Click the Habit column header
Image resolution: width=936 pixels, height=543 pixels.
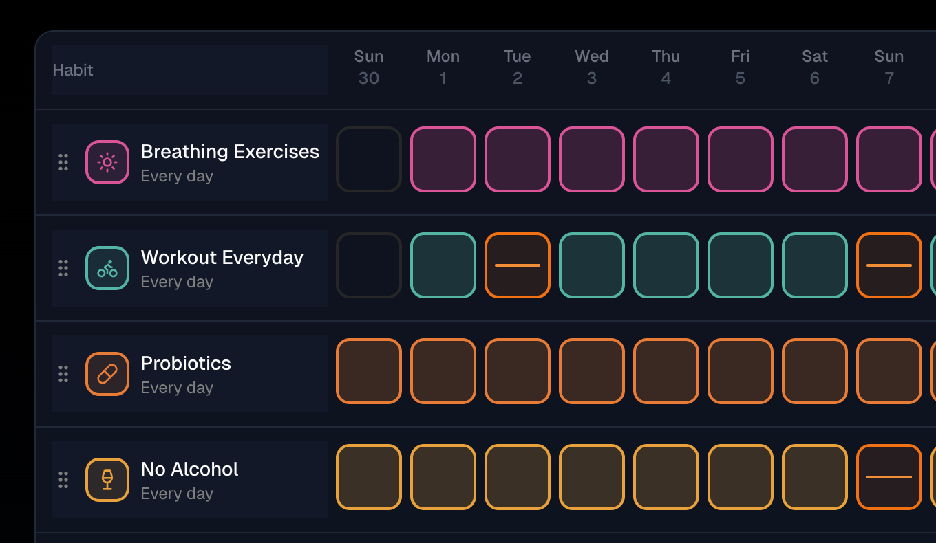(73, 70)
